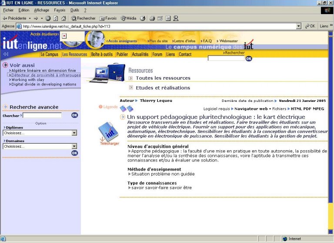The image size is (334, 243).
Task: Open the Diplômes Choisissez dropdown
Action: click(40, 133)
